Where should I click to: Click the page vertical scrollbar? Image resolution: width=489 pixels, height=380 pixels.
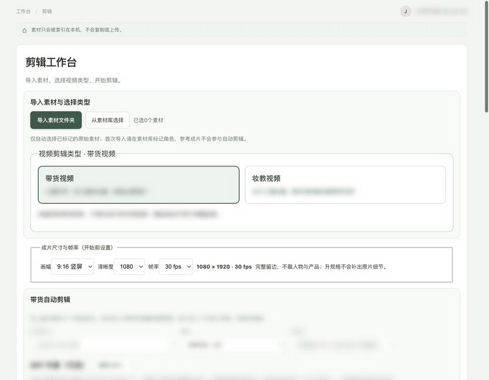tap(486, 56)
